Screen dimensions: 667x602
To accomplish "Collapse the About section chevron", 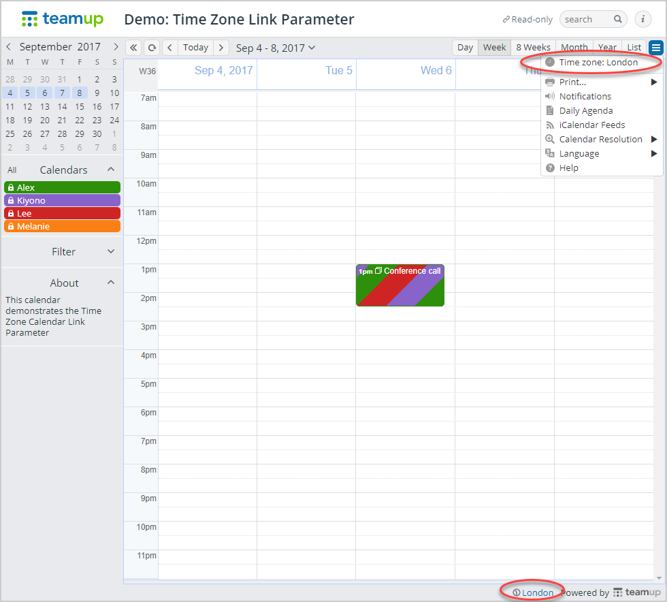I will pyautogui.click(x=111, y=282).
